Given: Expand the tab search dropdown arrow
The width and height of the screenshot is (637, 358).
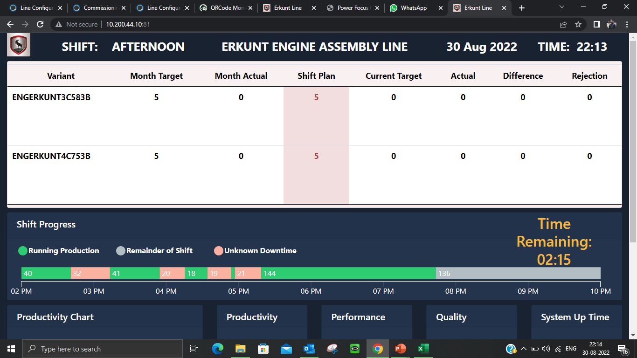Looking at the screenshot, I should [x=561, y=7].
